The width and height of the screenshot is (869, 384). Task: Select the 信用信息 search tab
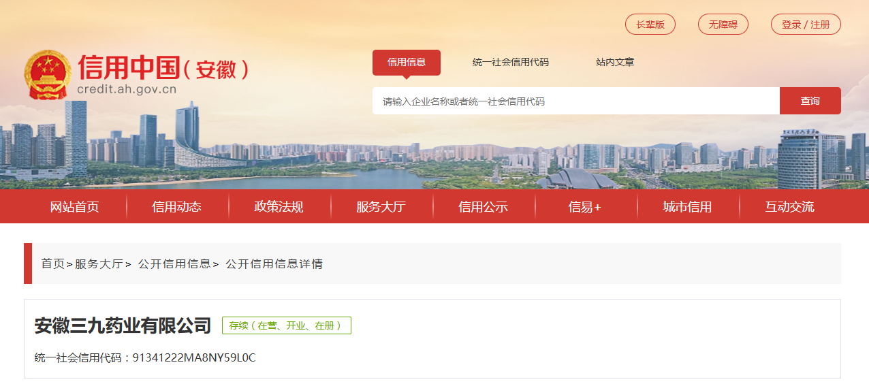pos(407,62)
